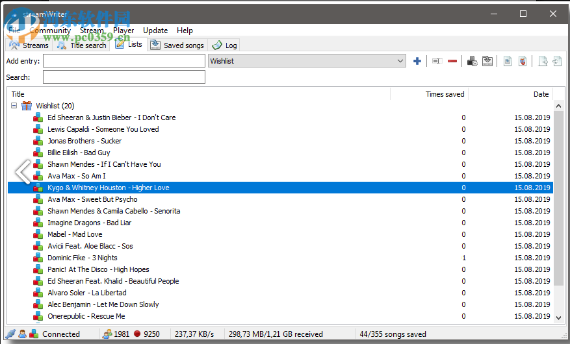Viewport: 570px width, 344px height.
Task: Click the icon beside Onerepublic - Rescue Me
Action: [x=38, y=316]
